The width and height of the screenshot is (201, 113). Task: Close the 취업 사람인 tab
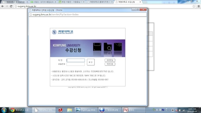pos(84,2)
